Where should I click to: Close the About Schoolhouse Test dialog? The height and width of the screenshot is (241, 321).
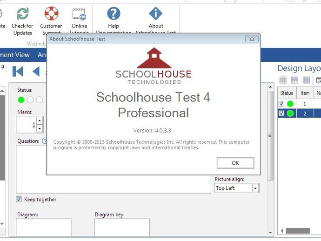click(252, 39)
